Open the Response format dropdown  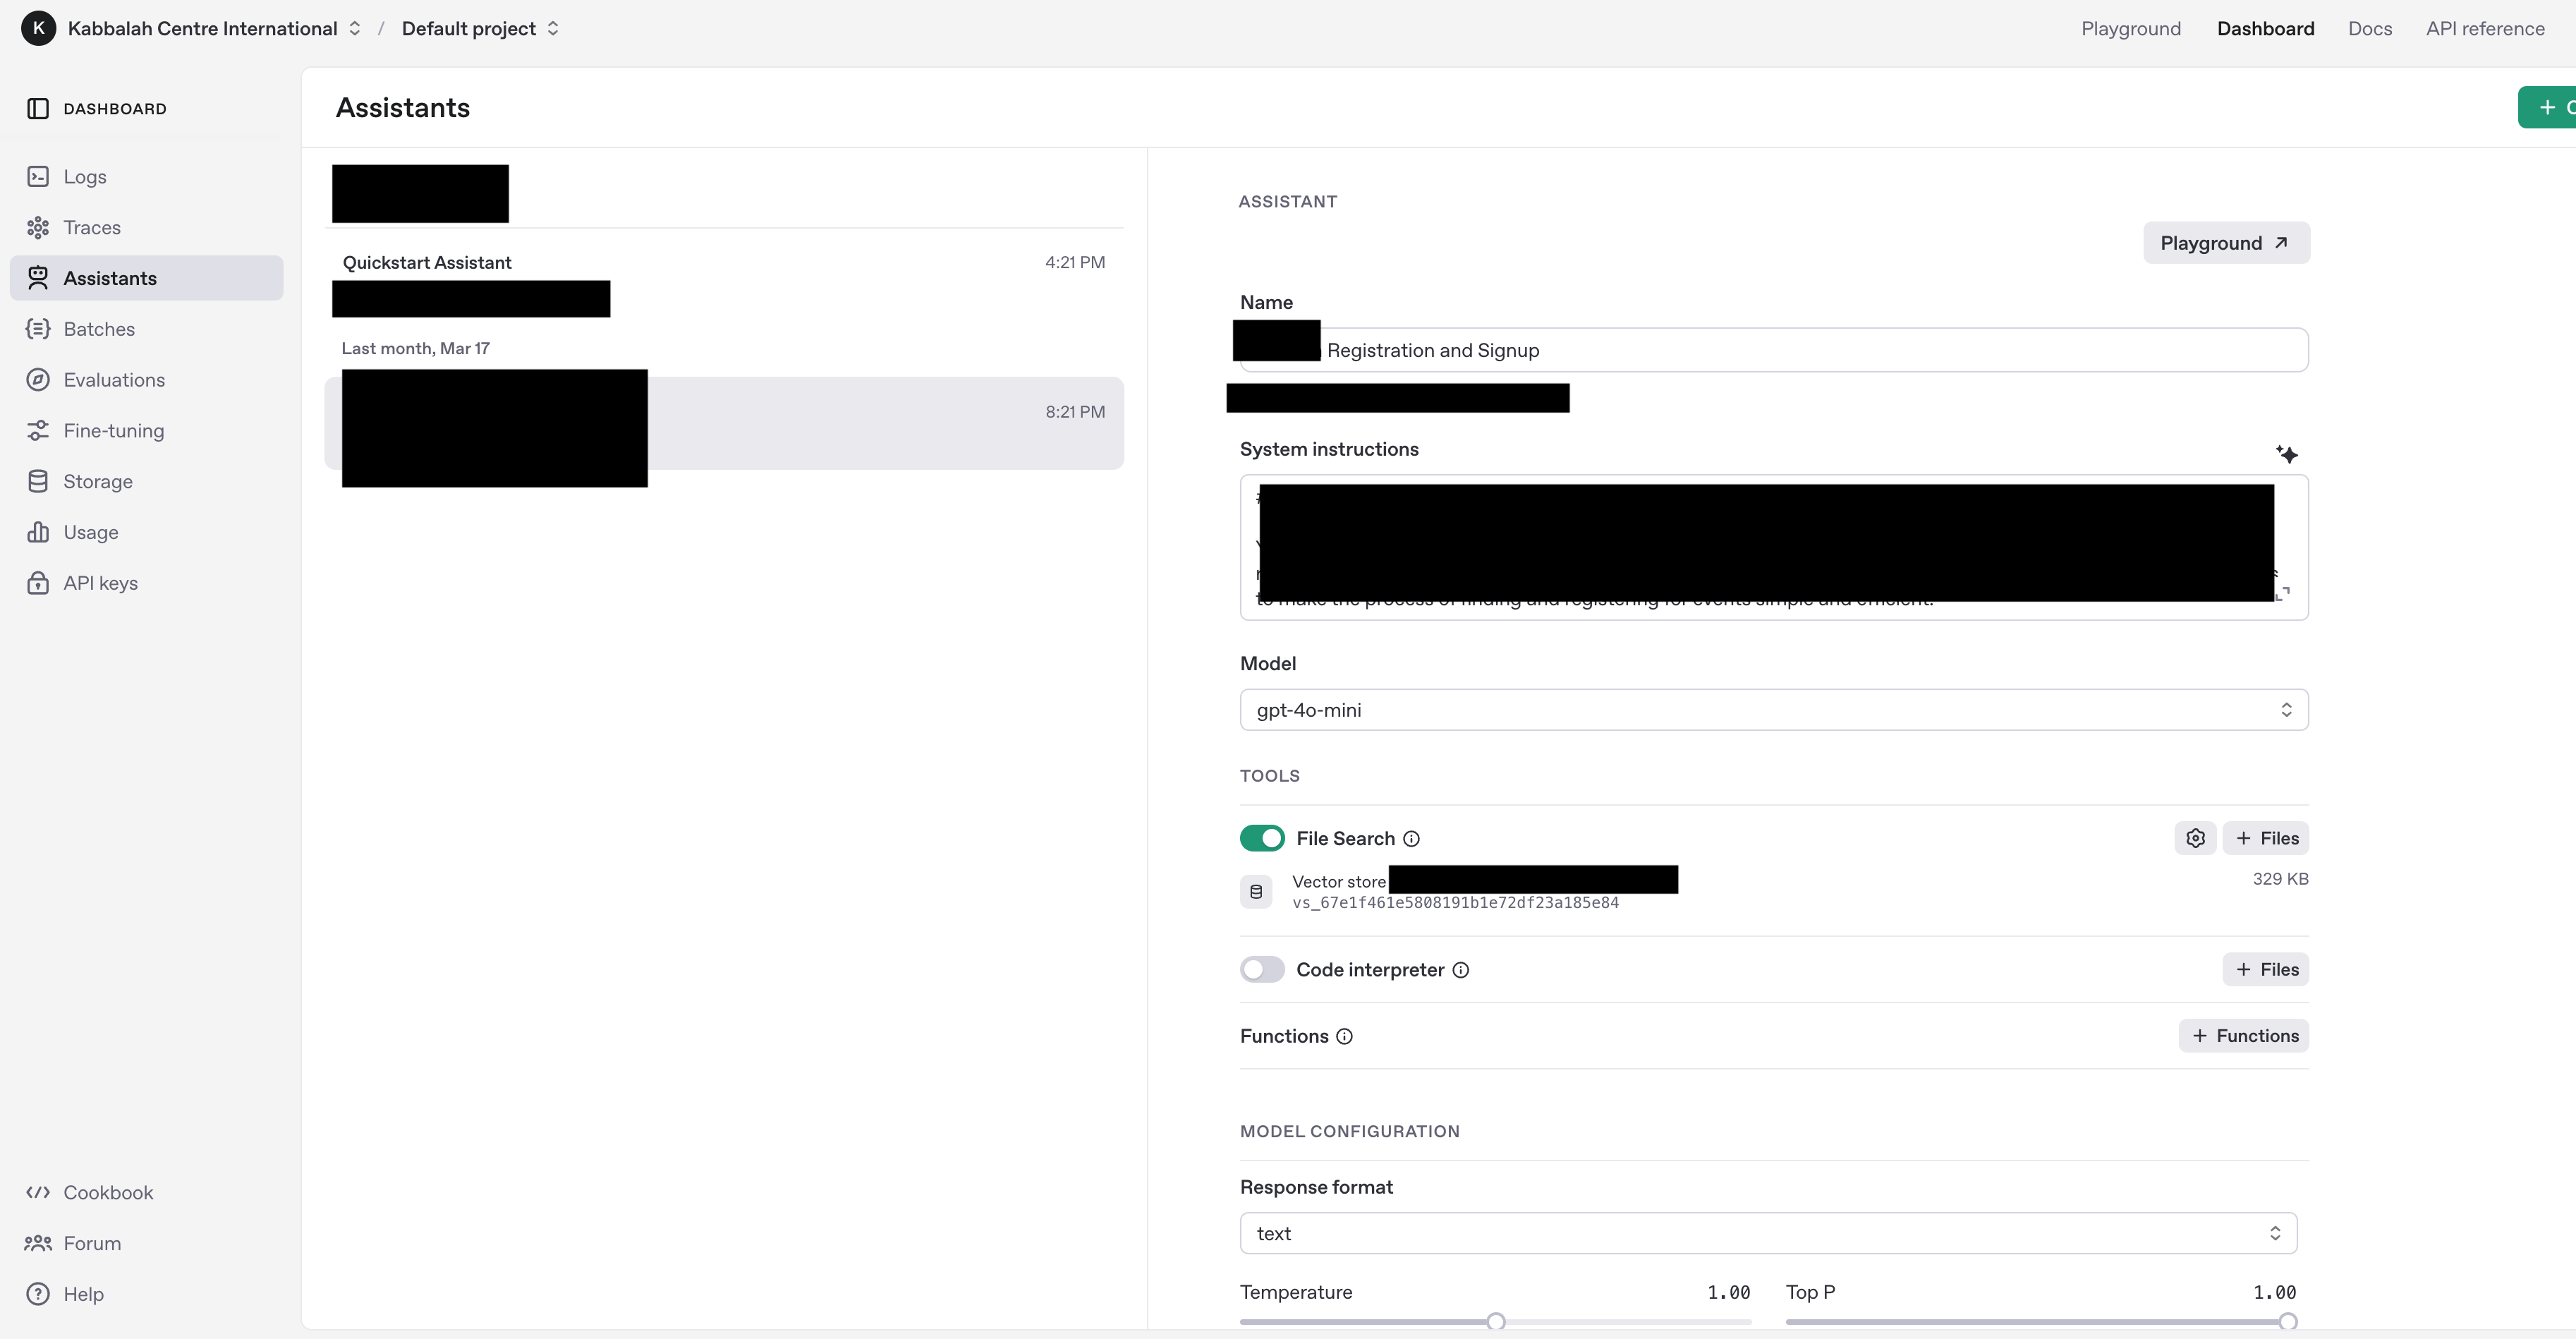(1768, 1233)
